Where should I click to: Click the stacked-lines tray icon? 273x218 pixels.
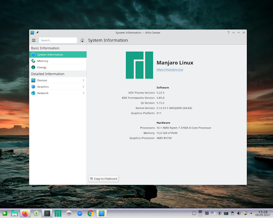(207, 213)
